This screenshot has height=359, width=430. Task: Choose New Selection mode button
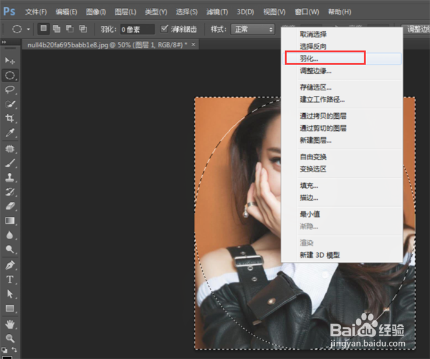point(44,28)
